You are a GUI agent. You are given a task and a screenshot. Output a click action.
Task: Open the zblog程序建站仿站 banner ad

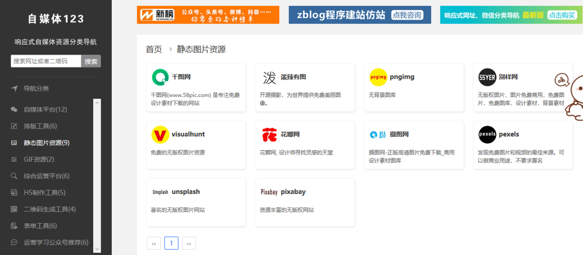[x=360, y=15]
